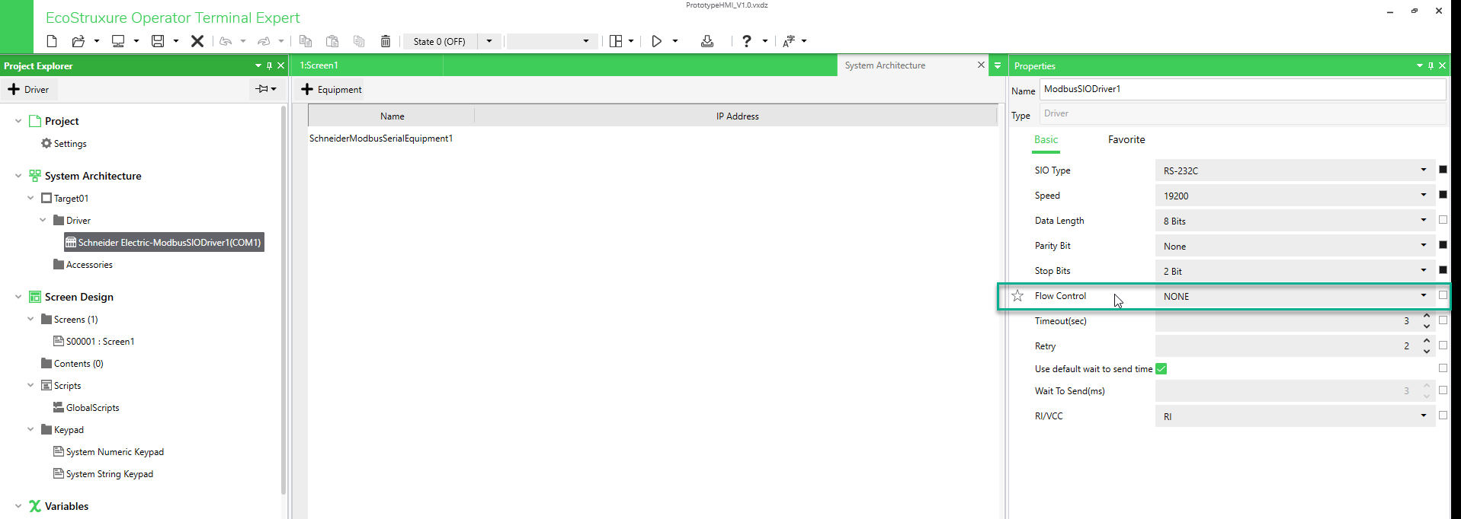Pin the Project Explorer panel
The width and height of the screenshot is (1461, 519).
[x=269, y=65]
